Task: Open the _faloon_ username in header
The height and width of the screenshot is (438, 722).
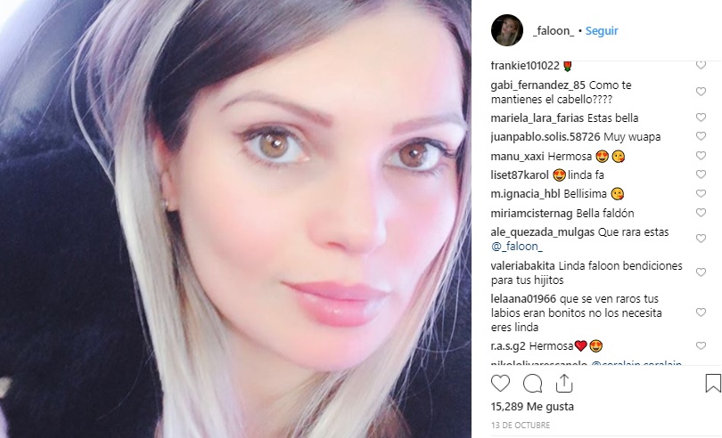Action: 554,31
